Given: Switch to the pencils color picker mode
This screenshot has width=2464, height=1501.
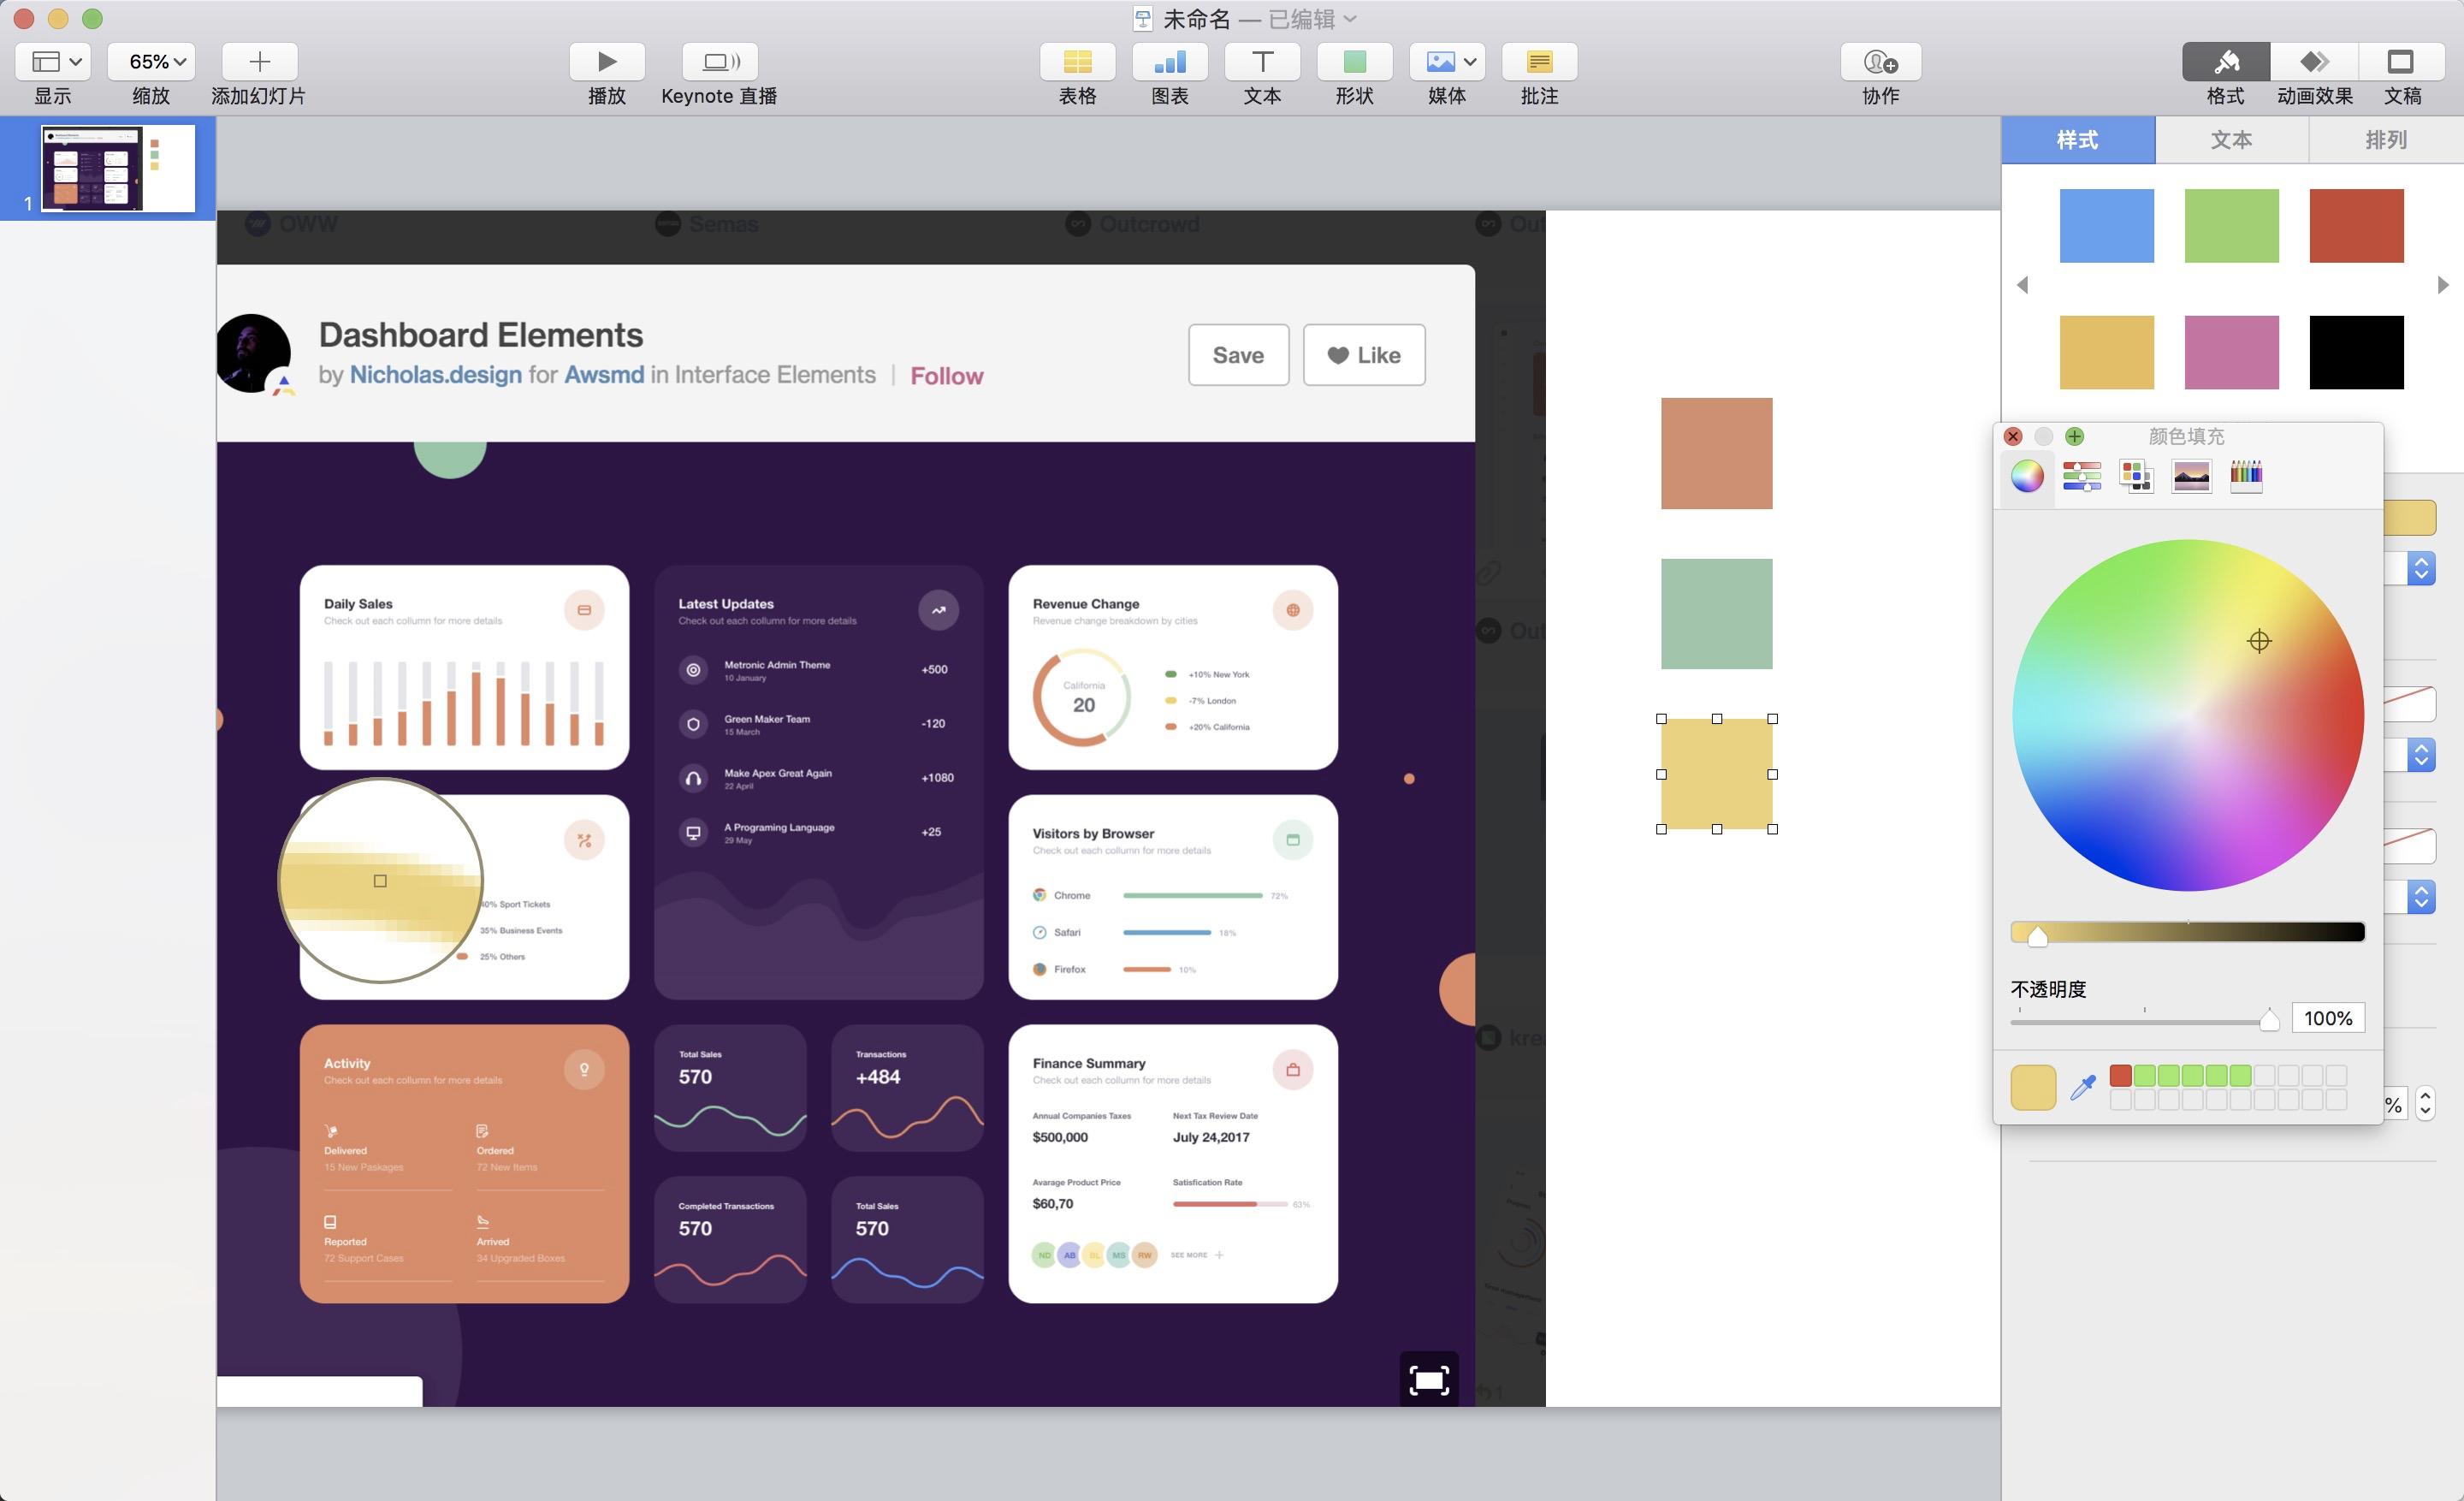Looking at the screenshot, I should point(2246,476).
